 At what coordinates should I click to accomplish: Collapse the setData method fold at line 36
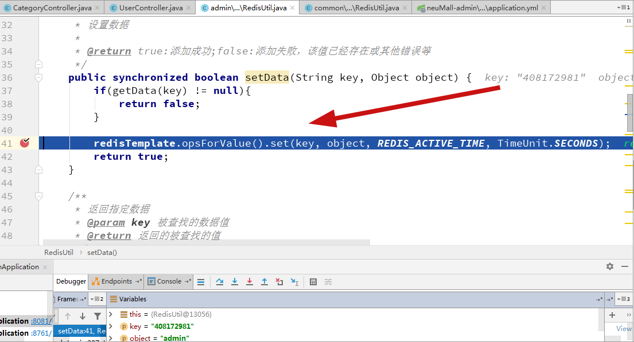[x=39, y=77]
